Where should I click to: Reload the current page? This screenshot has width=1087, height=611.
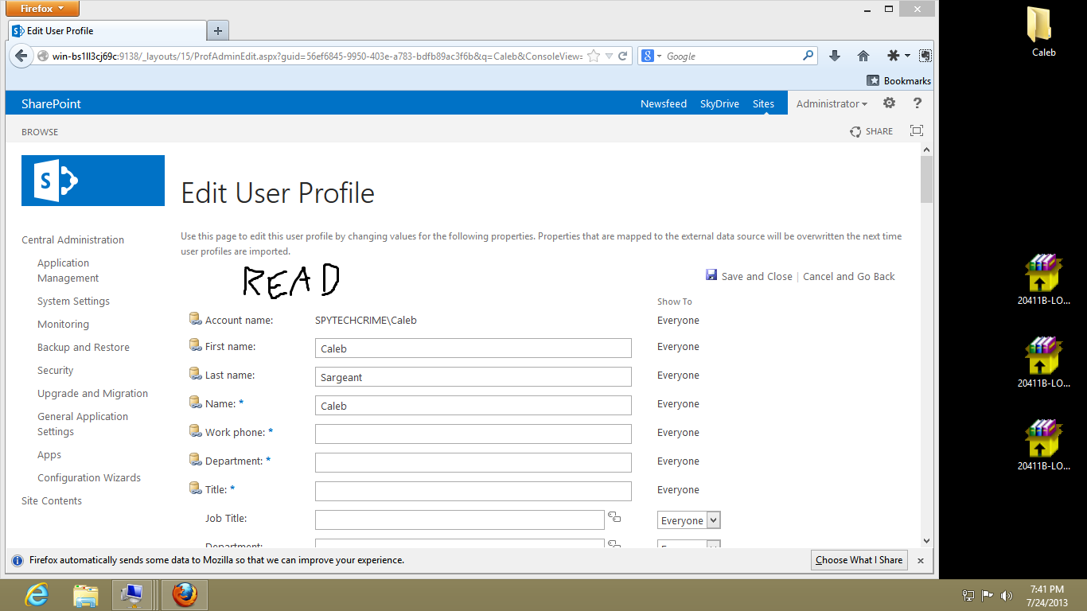tap(623, 56)
